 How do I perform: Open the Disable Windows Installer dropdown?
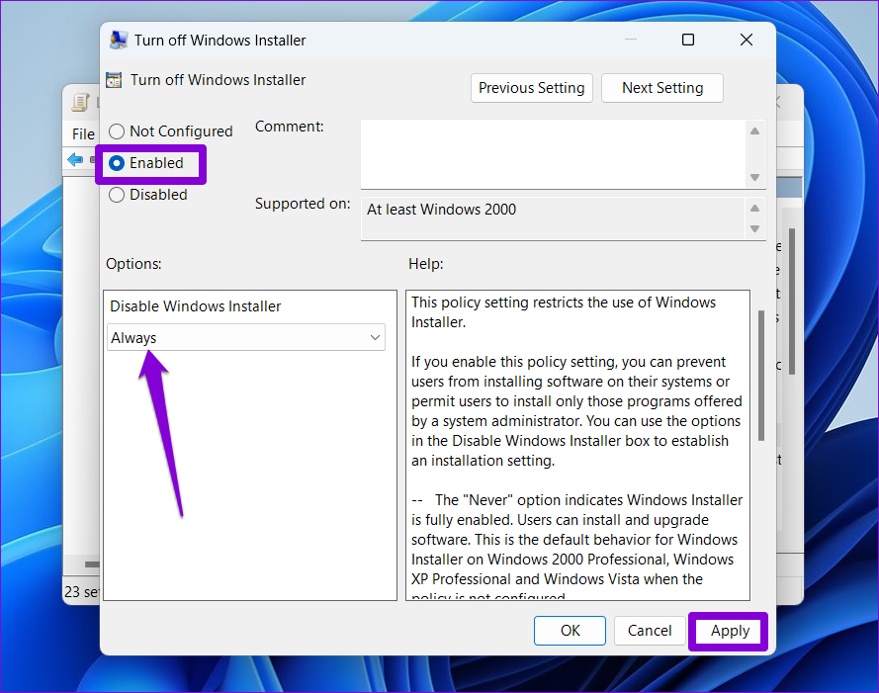pos(245,338)
